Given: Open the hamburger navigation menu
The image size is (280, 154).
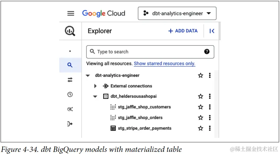Looking at the screenshot, I should click(71, 13).
